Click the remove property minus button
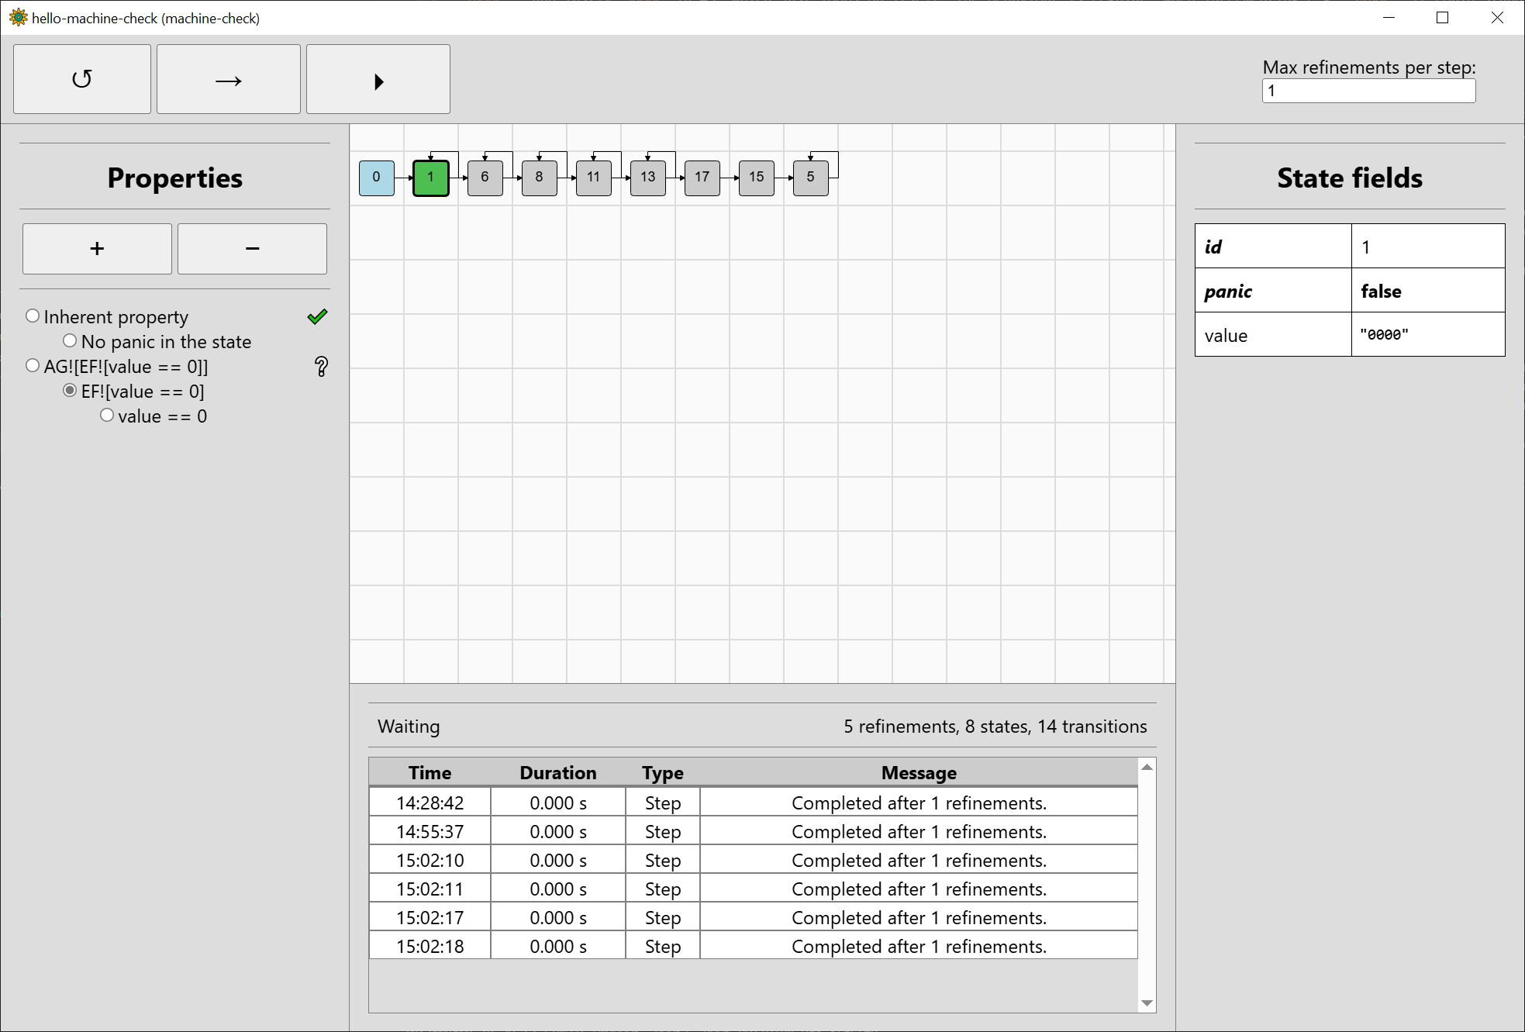Image resolution: width=1525 pixels, height=1032 pixels. click(x=252, y=249)
